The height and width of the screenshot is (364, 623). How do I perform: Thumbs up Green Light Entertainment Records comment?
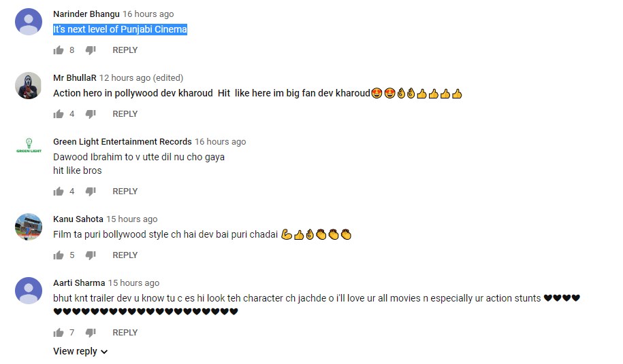[x=59, y=192]
